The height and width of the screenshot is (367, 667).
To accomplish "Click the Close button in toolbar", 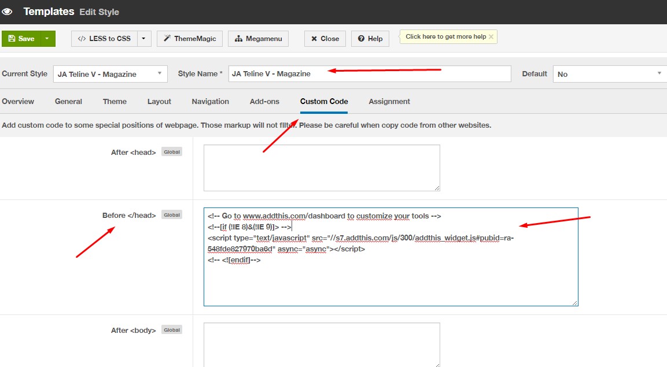I will [x=325, y=39].
